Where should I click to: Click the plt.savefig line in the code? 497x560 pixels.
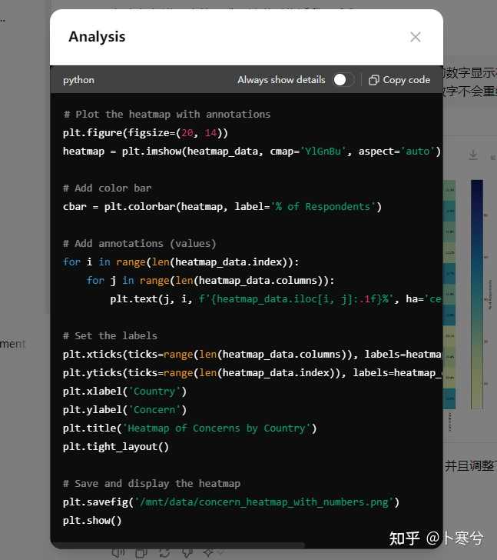230,502
